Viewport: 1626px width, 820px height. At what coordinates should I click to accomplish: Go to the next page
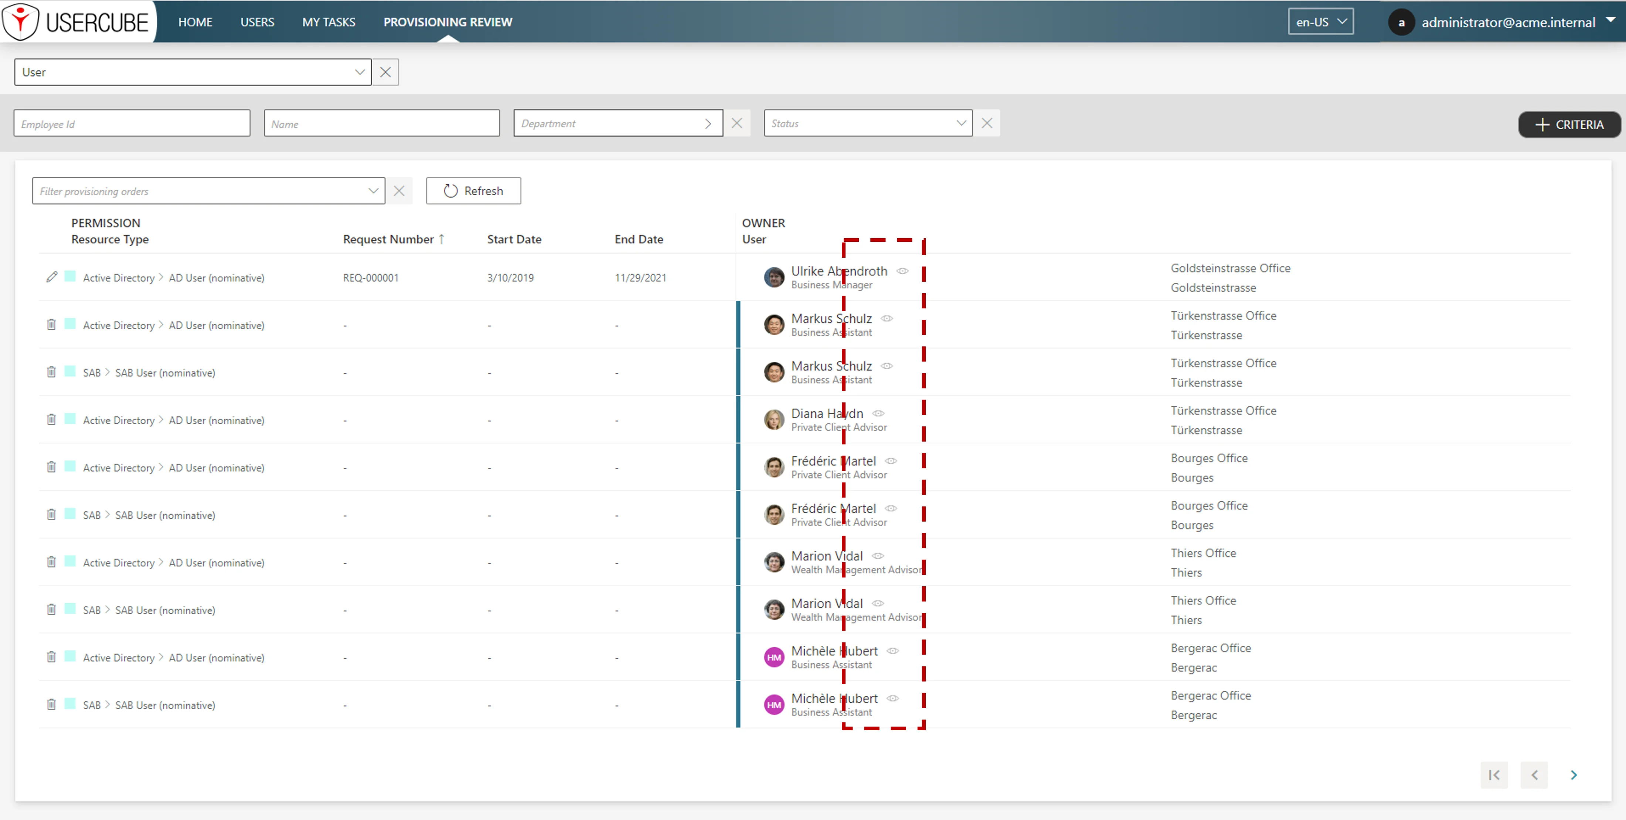pos(1574,775)
